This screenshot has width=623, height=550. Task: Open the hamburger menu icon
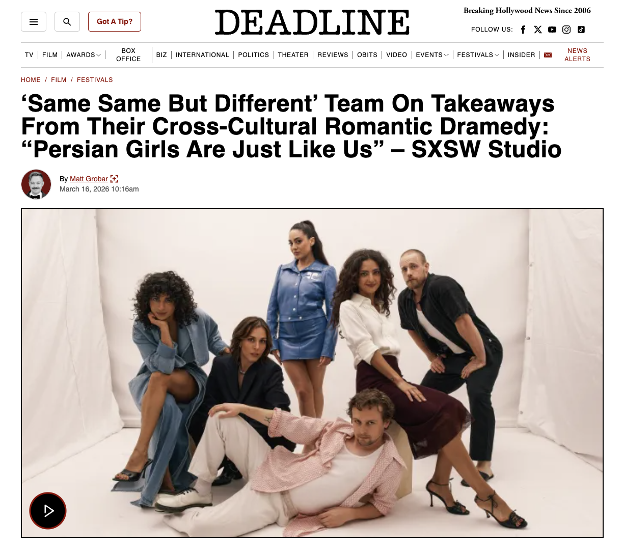point(34,22)
